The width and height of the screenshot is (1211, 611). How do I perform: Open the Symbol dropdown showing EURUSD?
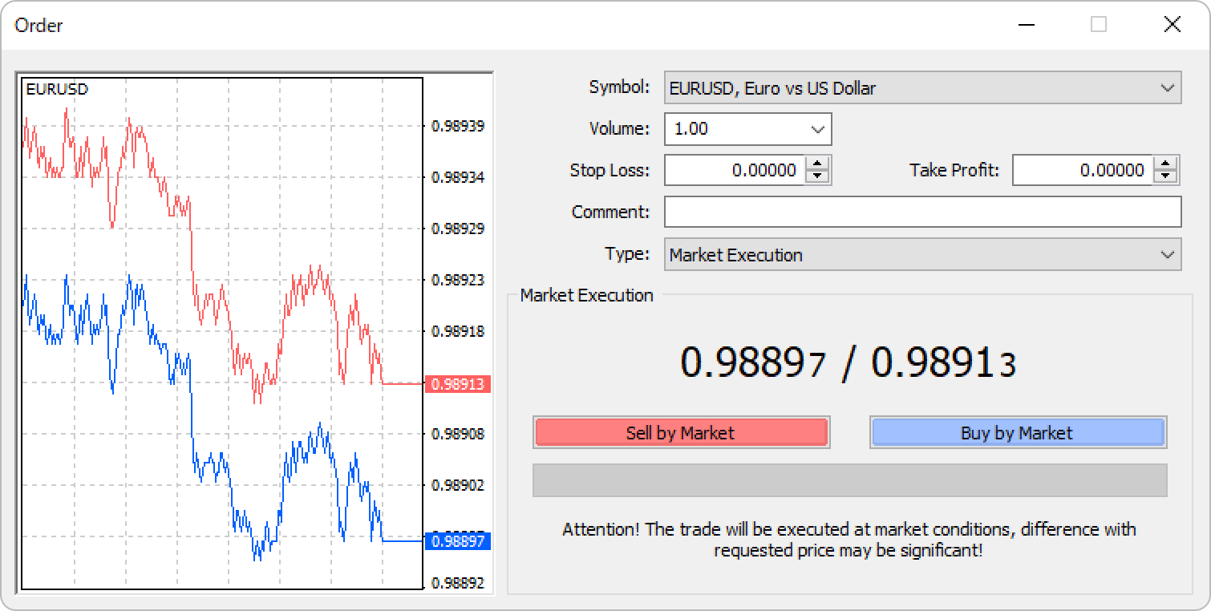click(x=922, y=88)
